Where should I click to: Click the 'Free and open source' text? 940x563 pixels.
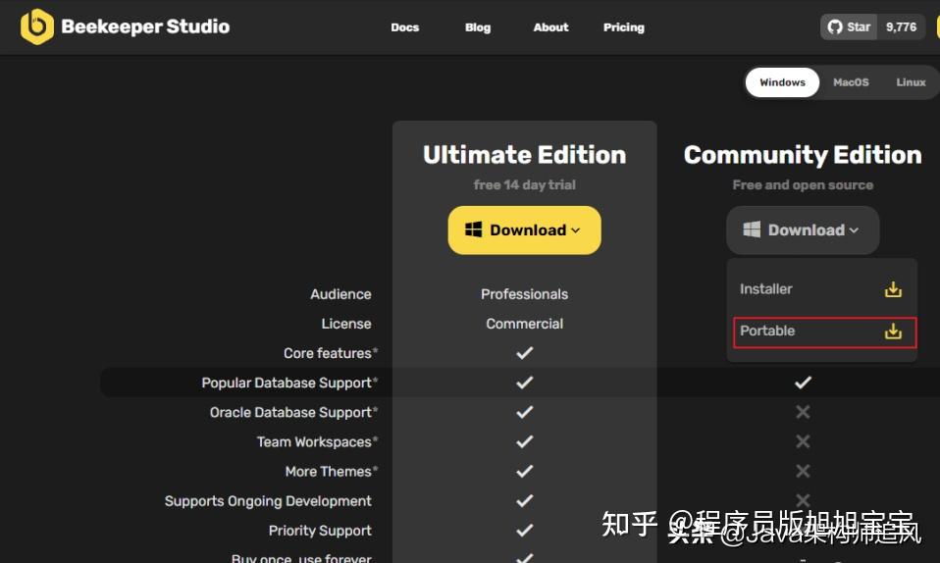tap(803, 184)
